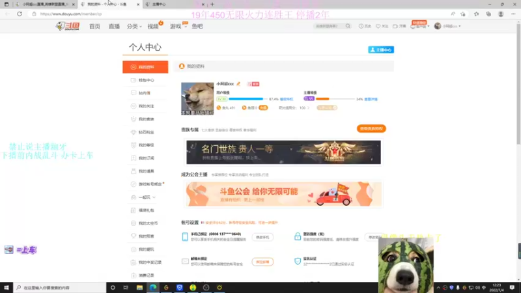Screen dimensions: 521x293
Task: Open 站内信 messages in sidebar
Action: coord(145,93)
